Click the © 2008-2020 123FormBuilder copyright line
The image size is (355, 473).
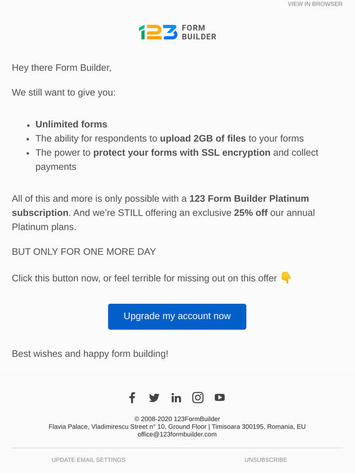[177, 419]
